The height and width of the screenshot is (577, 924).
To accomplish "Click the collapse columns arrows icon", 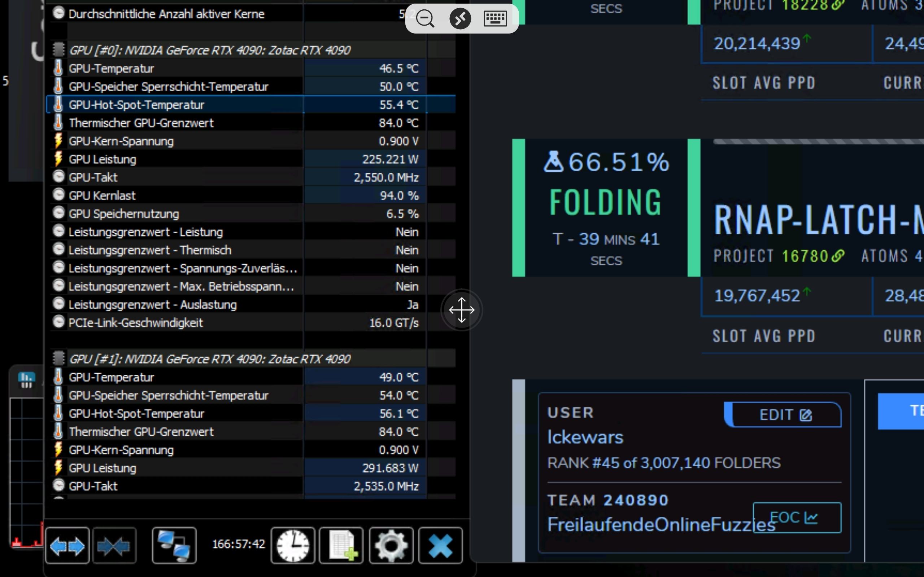I will coord(114,546).
